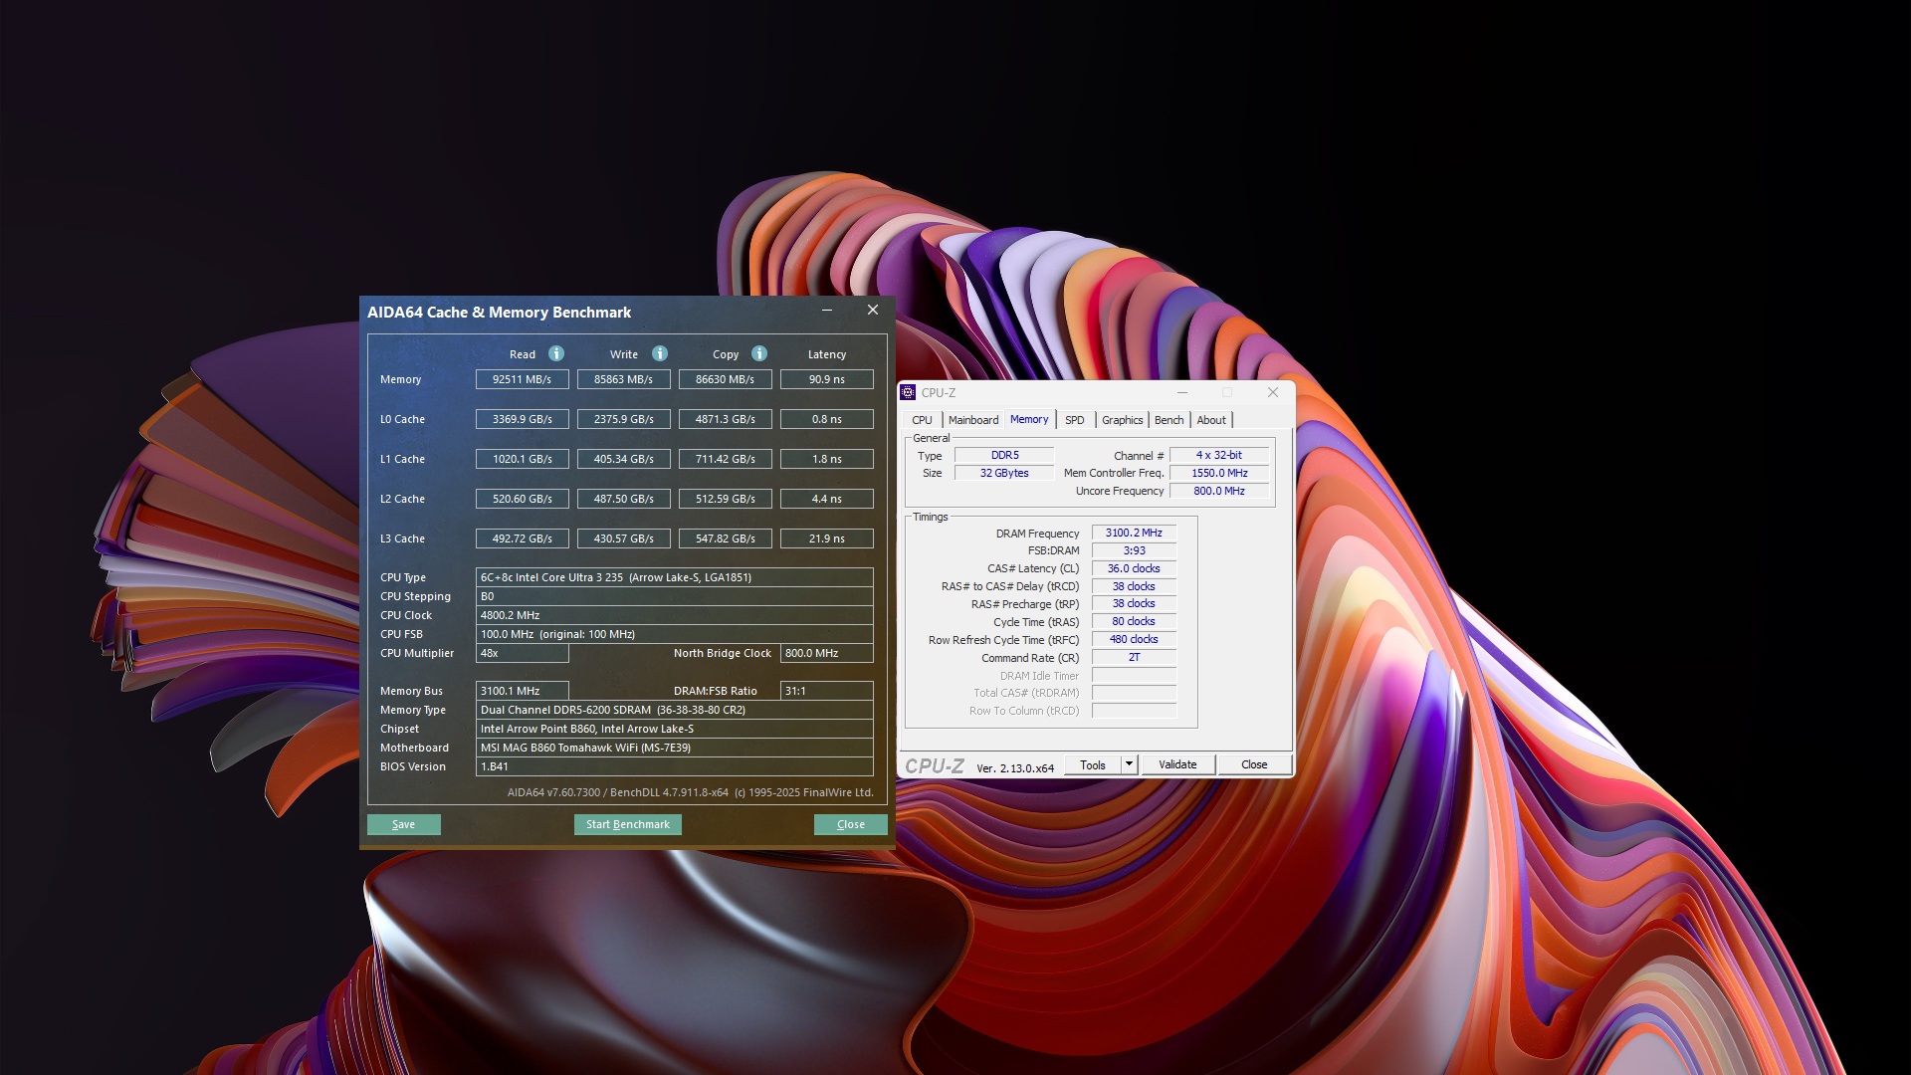Click the L1 Cache Read value 1020.1 GB/s
Image resolution: width=1911 pixels, height=1075 pixels.
523,459
